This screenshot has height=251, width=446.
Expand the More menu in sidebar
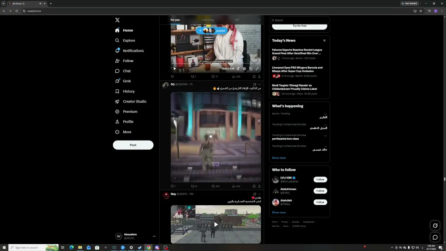click(123, 132)
